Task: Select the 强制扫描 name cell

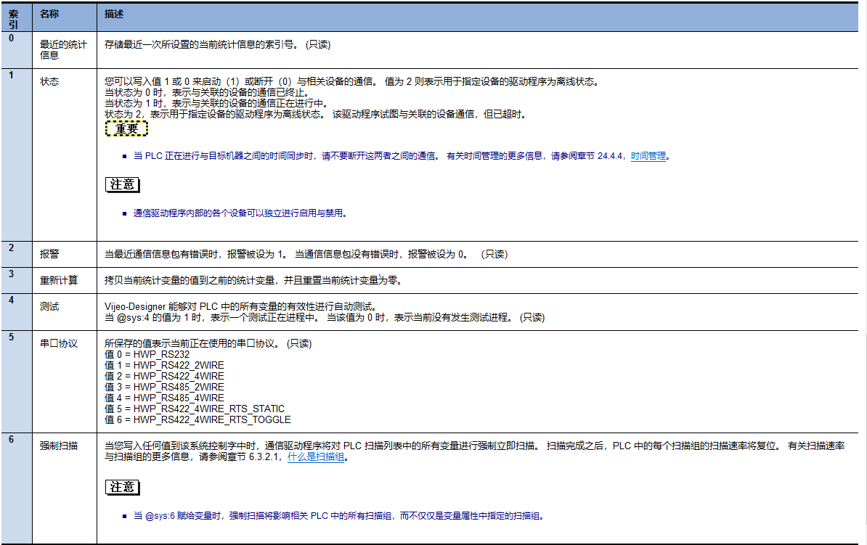Action: 59,446
